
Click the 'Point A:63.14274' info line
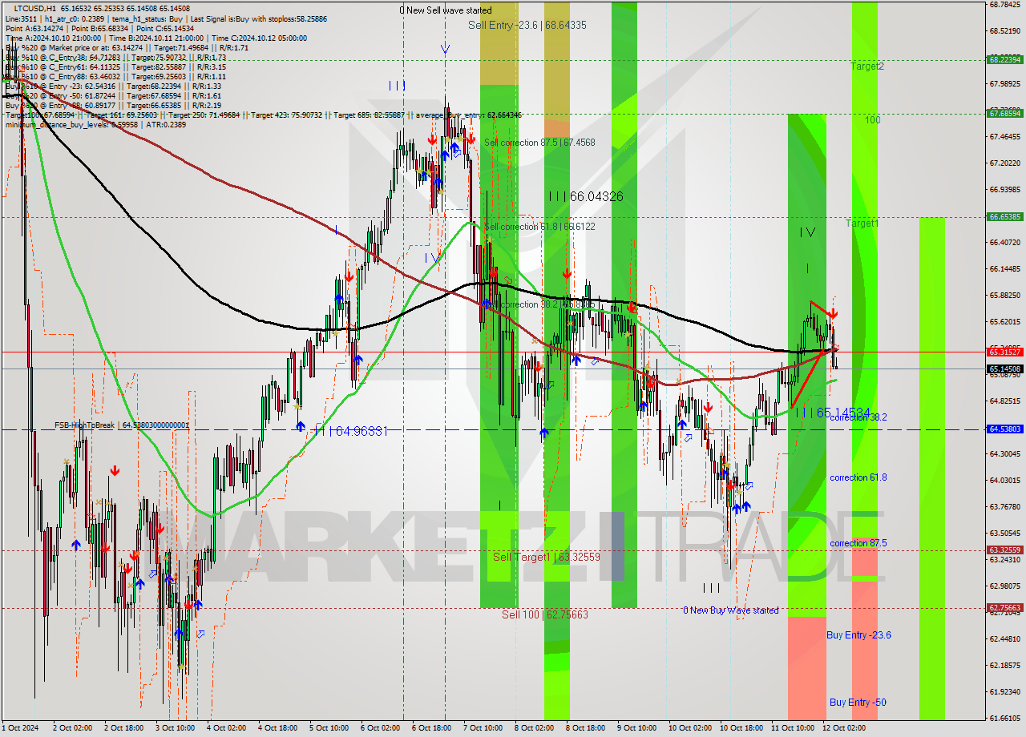(x=33, y=28)
